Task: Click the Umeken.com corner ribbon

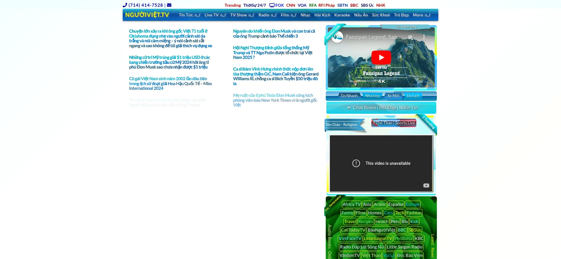Action: pos(333,32)
